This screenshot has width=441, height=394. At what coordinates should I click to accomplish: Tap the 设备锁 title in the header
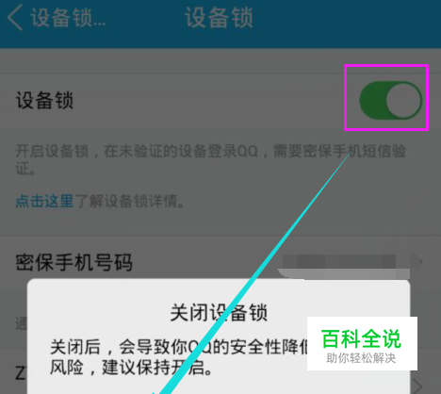point(219,18)
